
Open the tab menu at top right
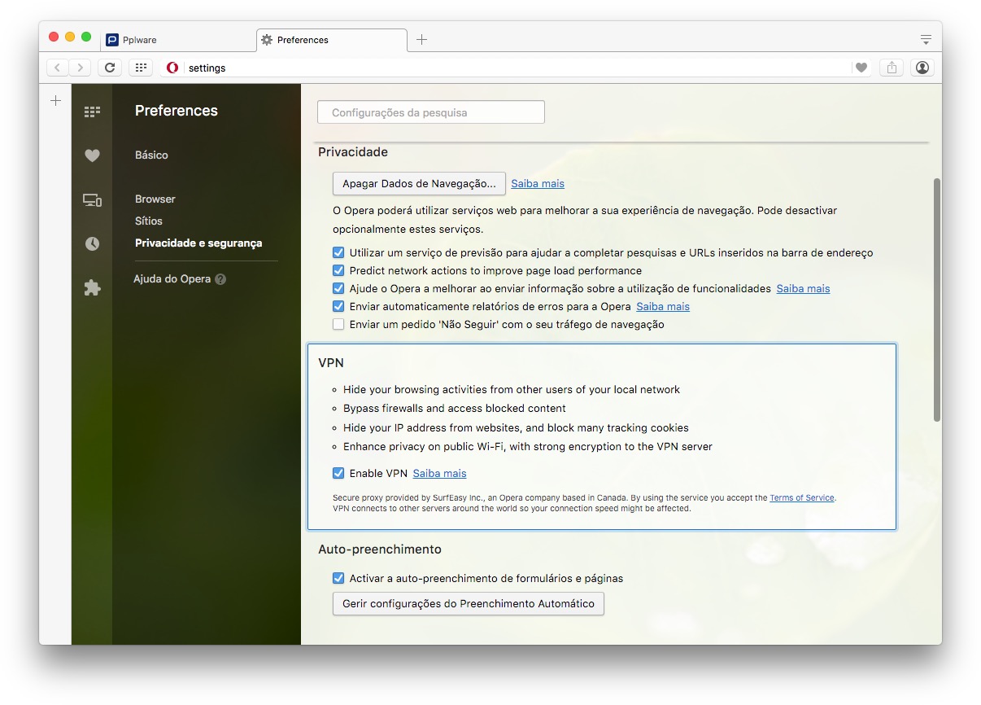pos(926,39)
